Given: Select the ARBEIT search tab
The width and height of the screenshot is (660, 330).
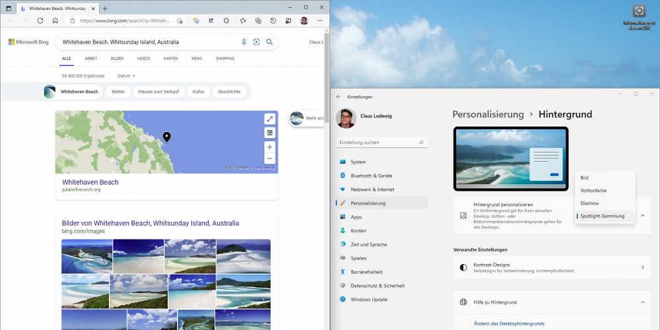Looking at the screenshot, I should click(x=91, y=59).
